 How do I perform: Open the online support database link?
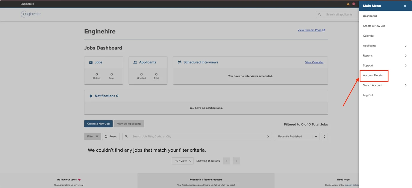point(352,185)
